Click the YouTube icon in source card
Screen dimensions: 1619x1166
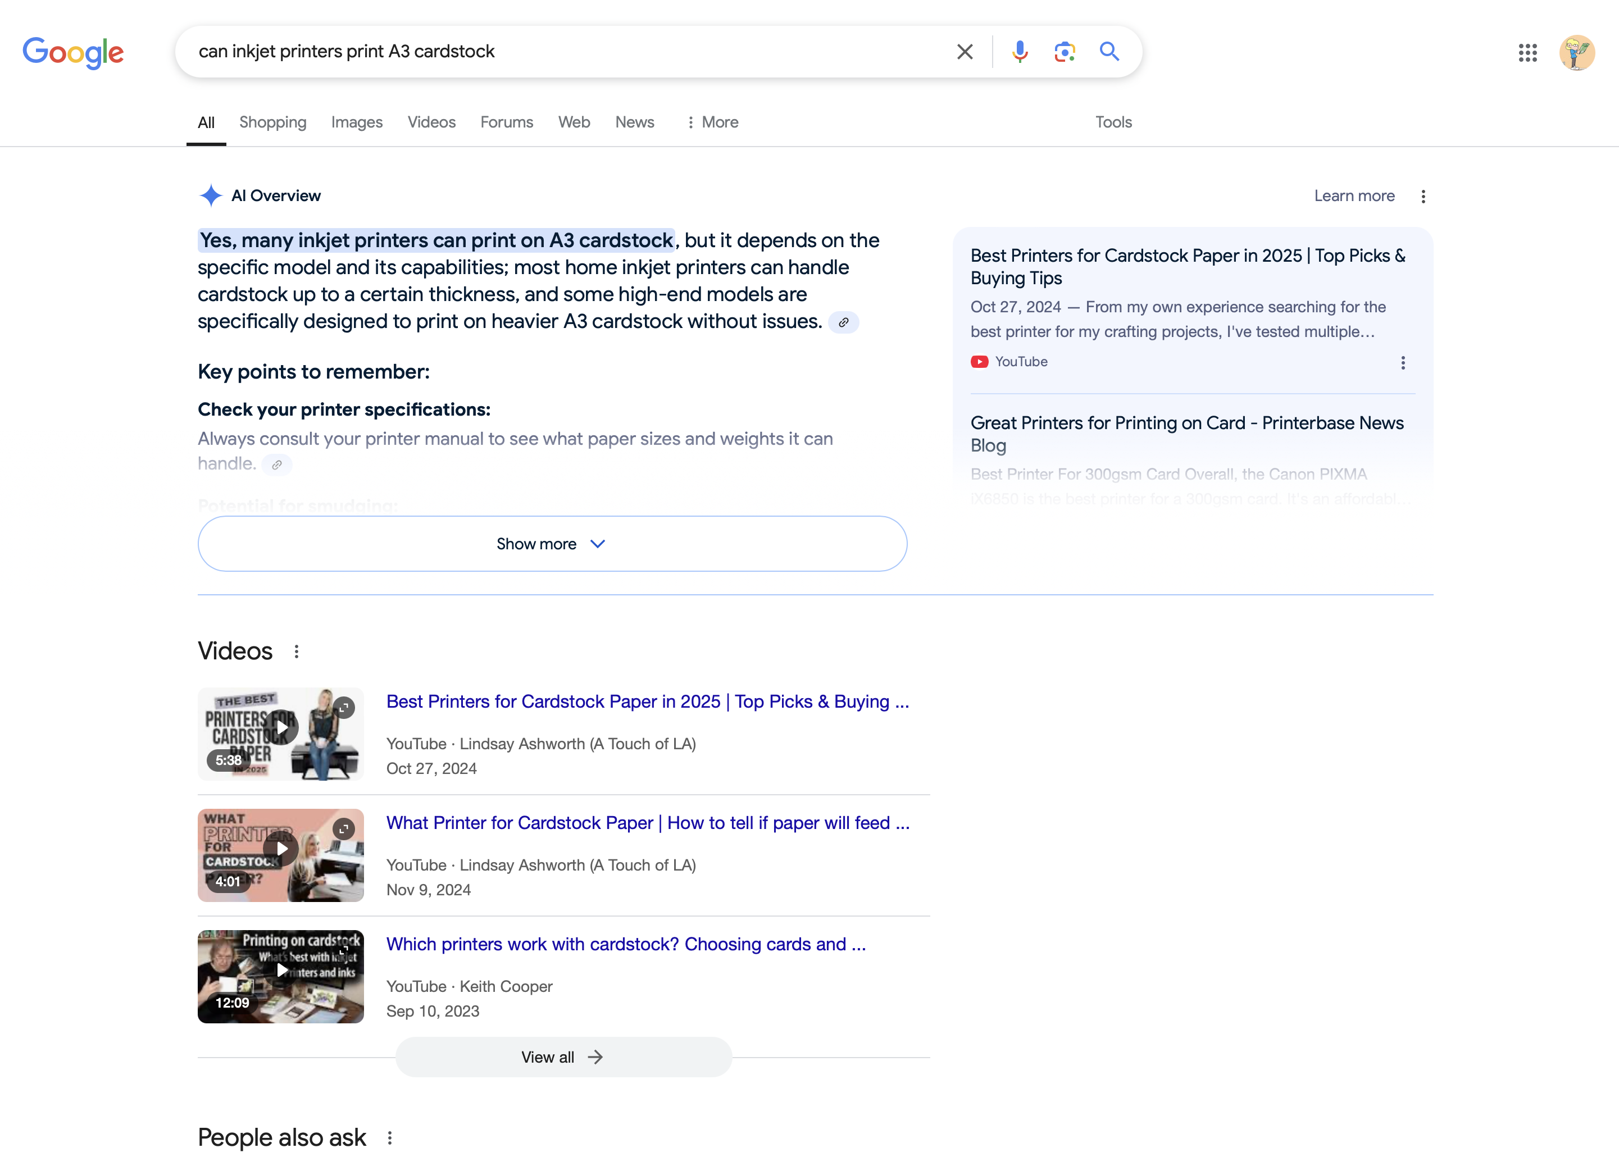(x=979, y=362)
